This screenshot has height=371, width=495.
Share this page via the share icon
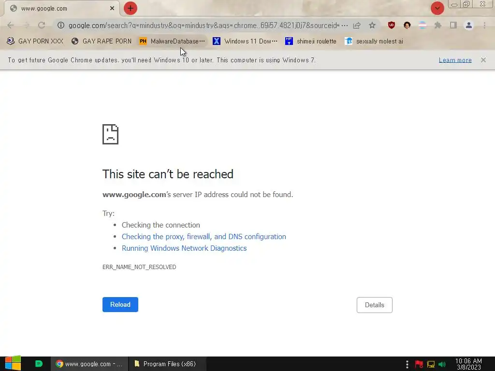click(x=357, y=25)
